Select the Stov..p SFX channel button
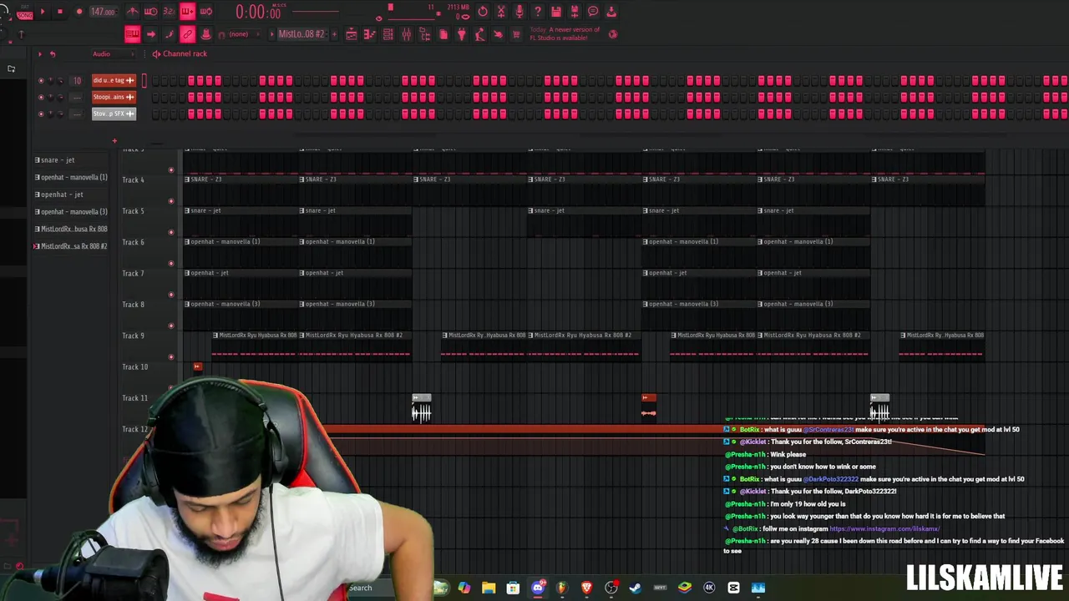 (x=114, y=114)
